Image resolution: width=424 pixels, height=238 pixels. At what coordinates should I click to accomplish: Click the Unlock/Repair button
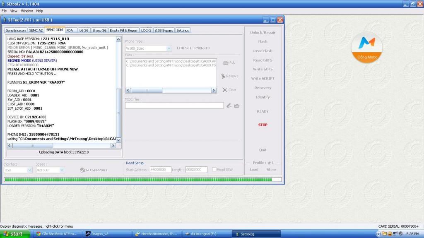[263, 32]
